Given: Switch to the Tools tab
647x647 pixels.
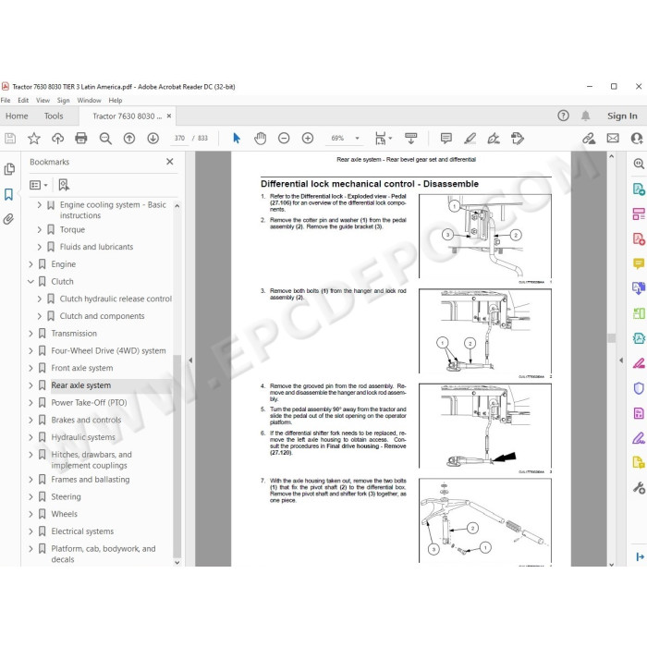Looking at the screenshot, I should click(54, 116).
